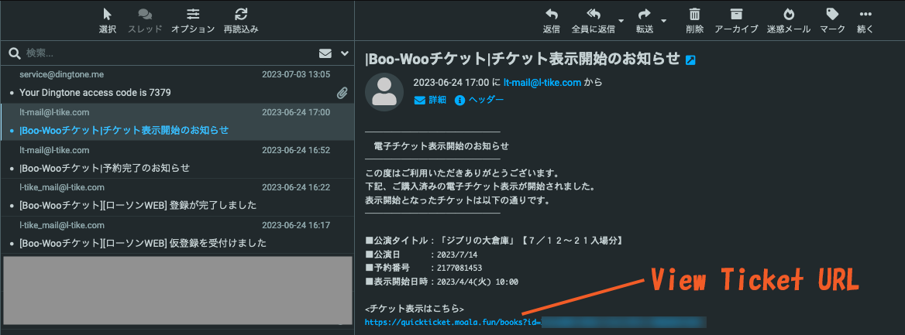Open list Options (オプション) sliders icon
Screen dimensions: 905x335
[193, 15]
